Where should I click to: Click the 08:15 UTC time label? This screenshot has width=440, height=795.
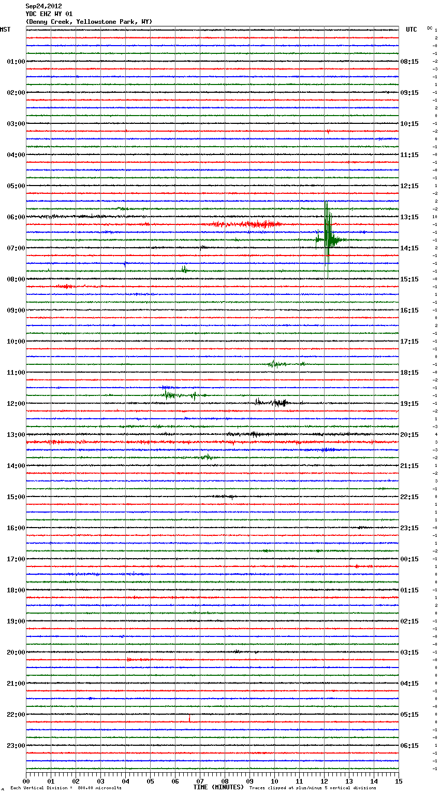click(x=409, y=62)
